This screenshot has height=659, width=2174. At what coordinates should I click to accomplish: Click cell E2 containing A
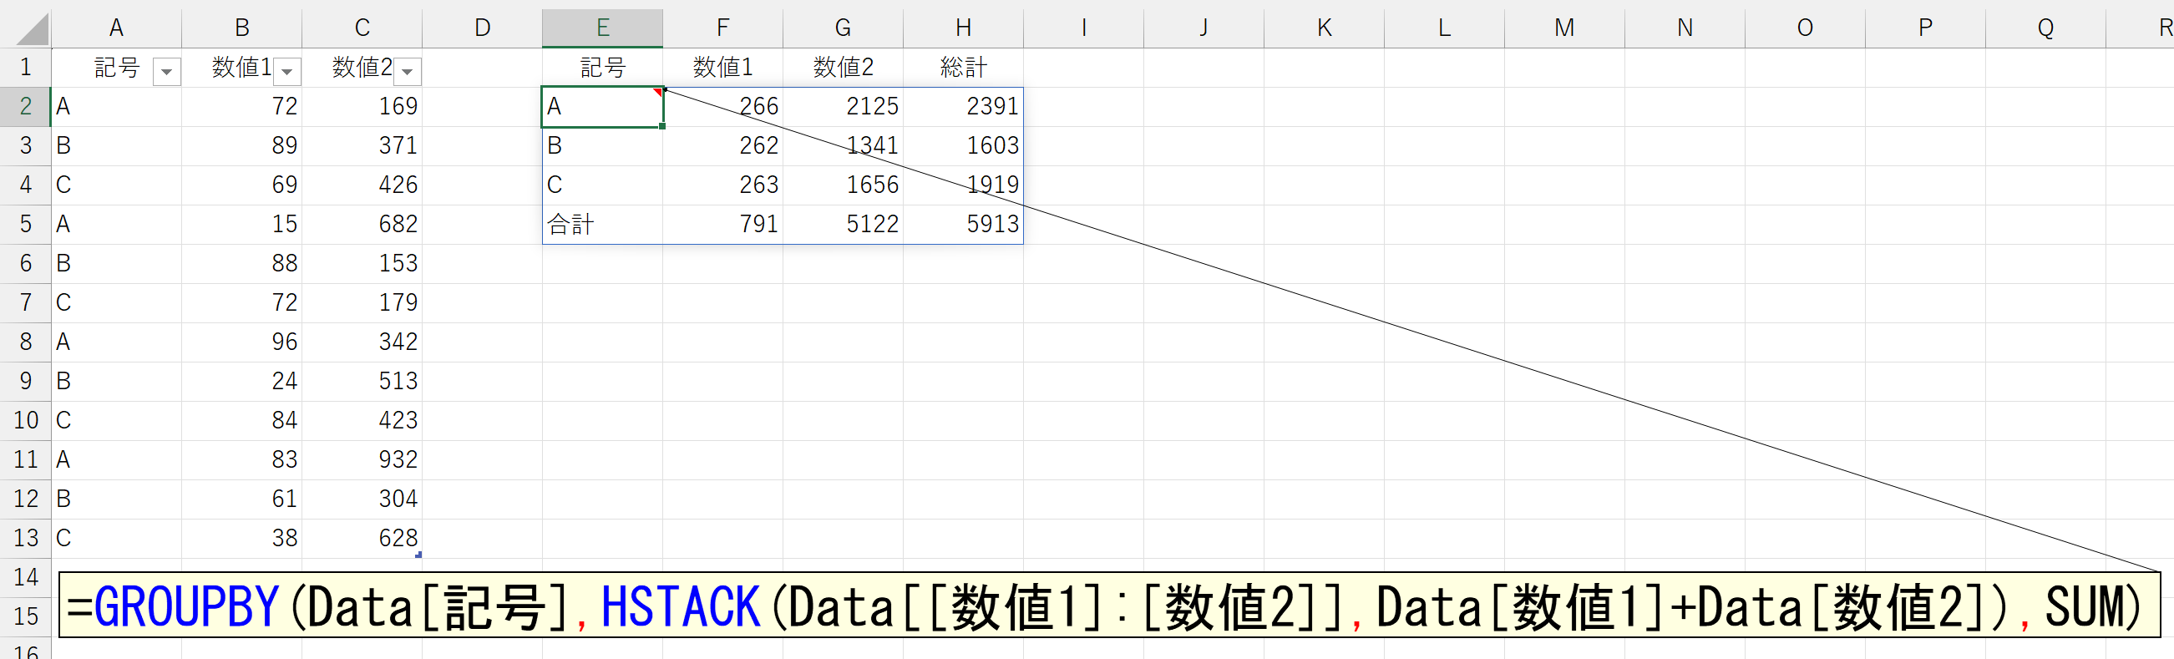602,107
